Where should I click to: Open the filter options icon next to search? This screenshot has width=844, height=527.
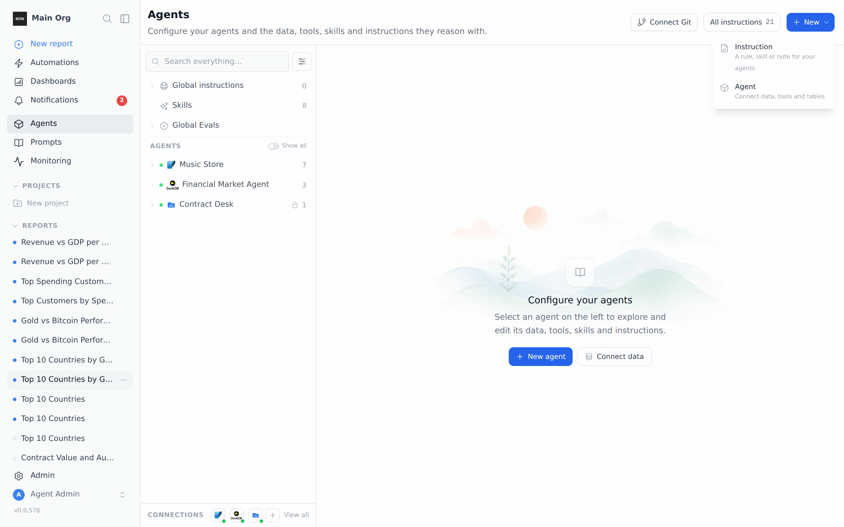pos(302,61)
